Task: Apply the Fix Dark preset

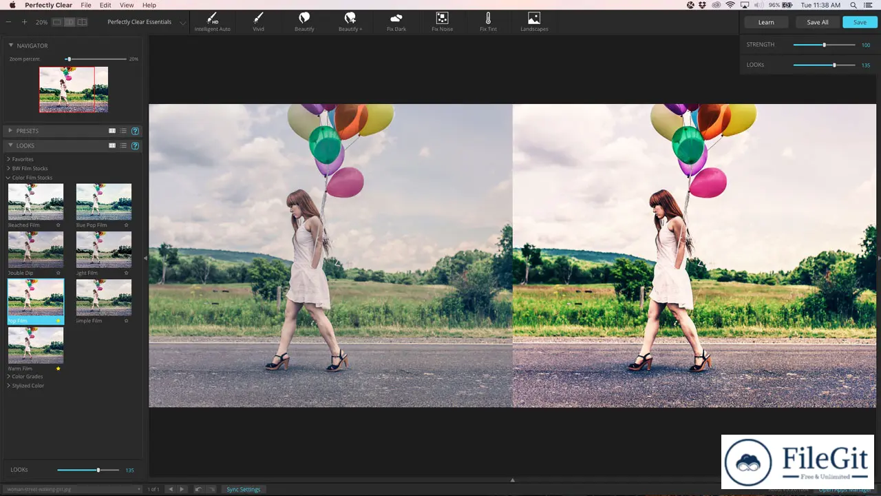Action: [396, 21]
